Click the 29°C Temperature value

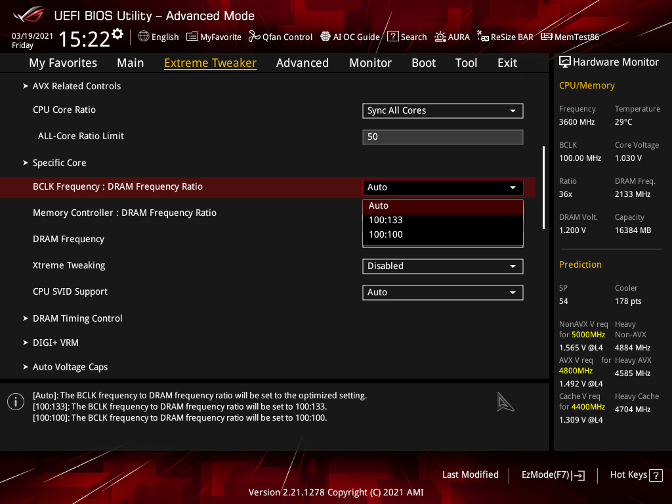623,122
